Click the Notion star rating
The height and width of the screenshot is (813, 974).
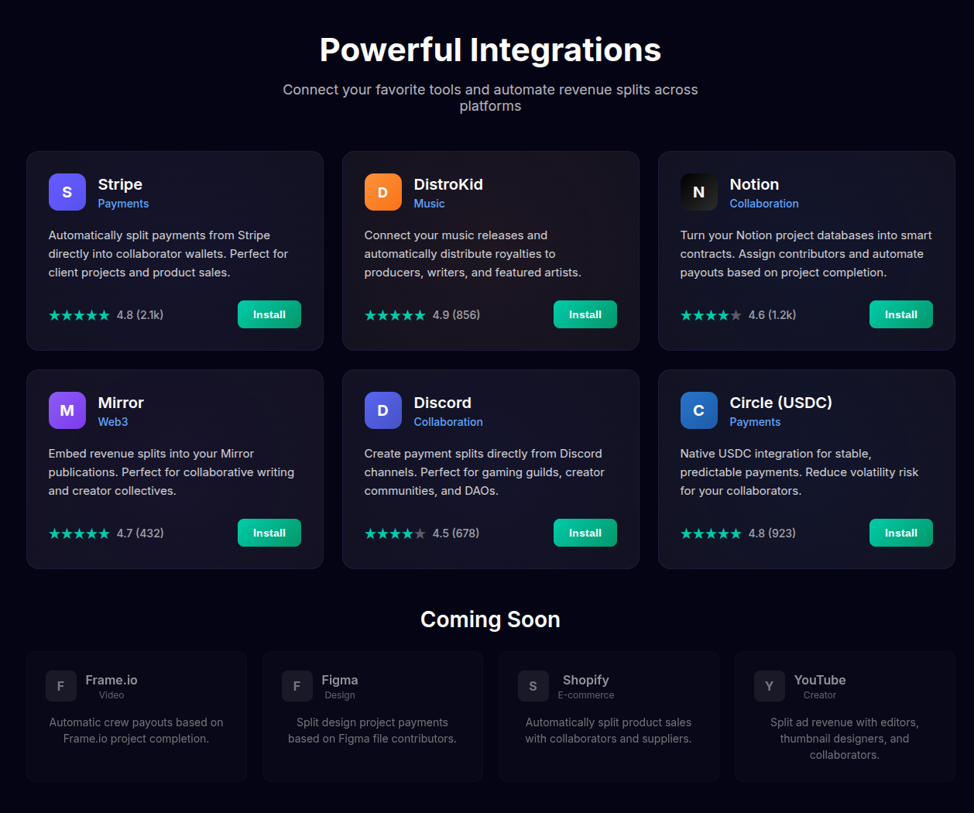coord(711,315)
